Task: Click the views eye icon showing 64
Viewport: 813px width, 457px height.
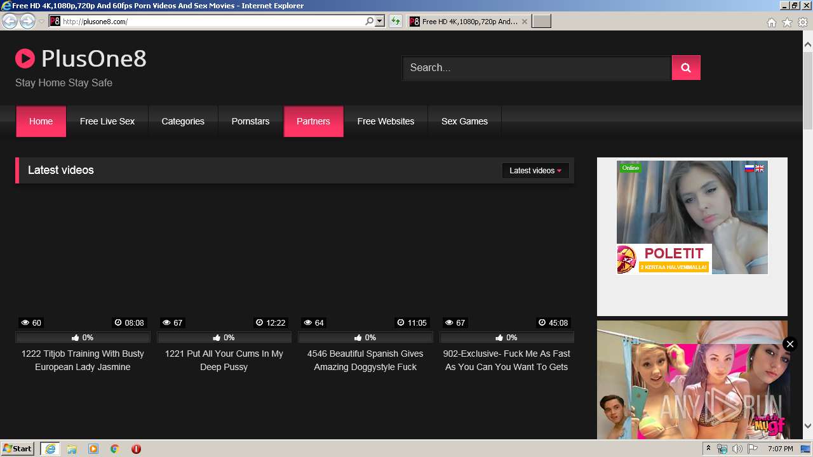Action: pyautogui.click(x=307, y=323)
